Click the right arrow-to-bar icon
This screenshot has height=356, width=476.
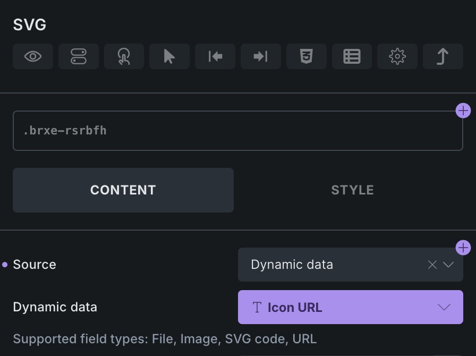pyautogui.click(x=260, y=56)
